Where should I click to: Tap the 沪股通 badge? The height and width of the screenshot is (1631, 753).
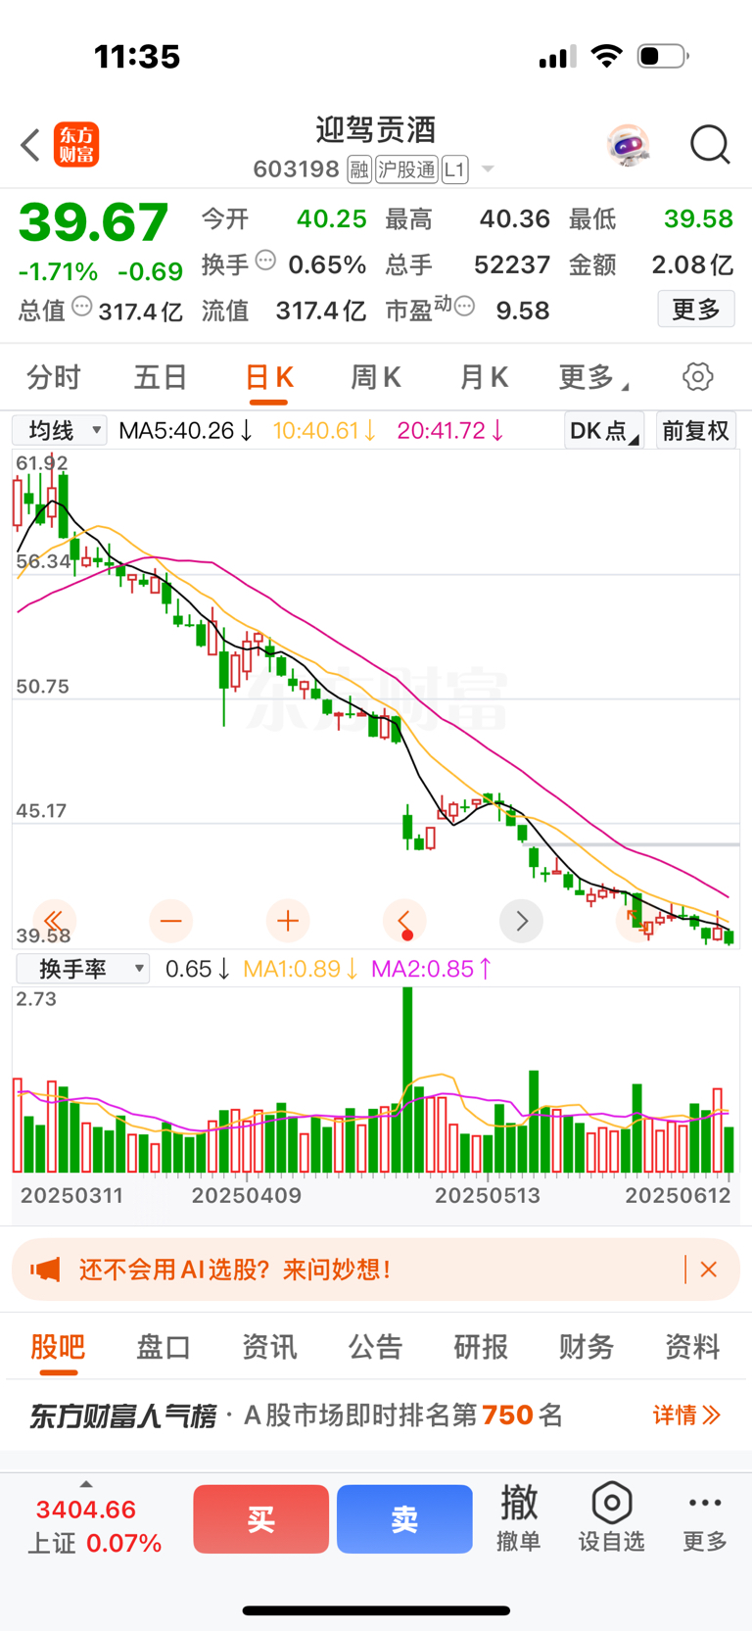[x=406, y=170]
